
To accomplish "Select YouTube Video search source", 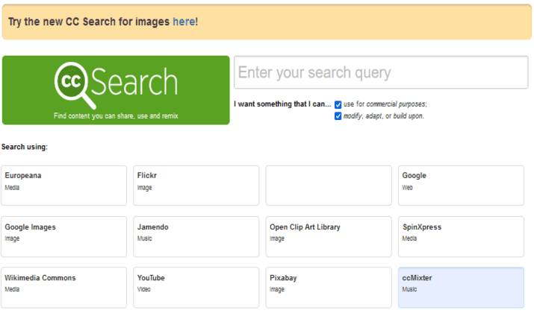I will click(x=196, y=288).
